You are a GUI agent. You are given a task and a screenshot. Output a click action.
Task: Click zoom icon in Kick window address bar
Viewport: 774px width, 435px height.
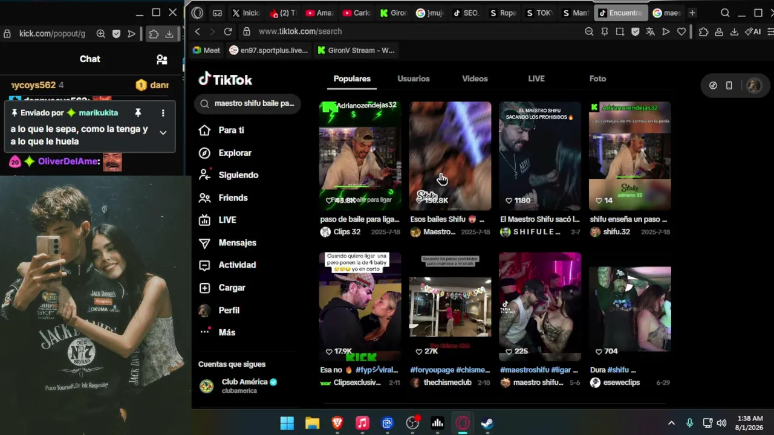click(x=101, y=34)
